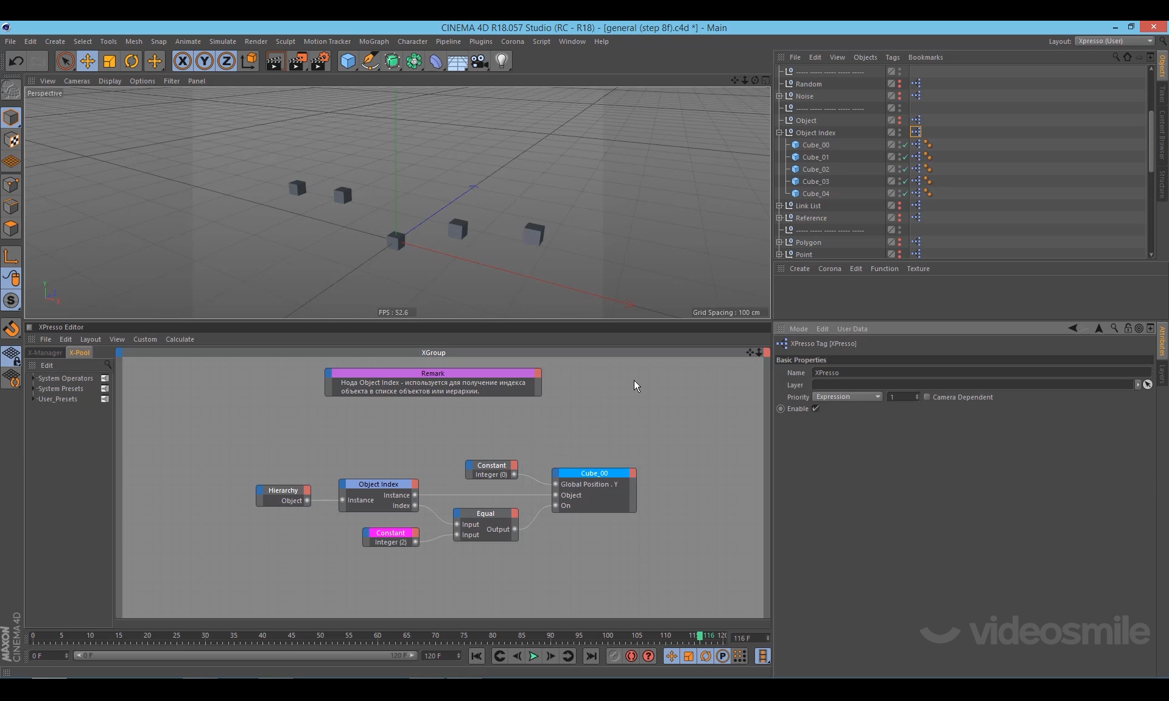Click the Scale tool icon
This screenshot has width=1169, height=701.
coord(110,61)
